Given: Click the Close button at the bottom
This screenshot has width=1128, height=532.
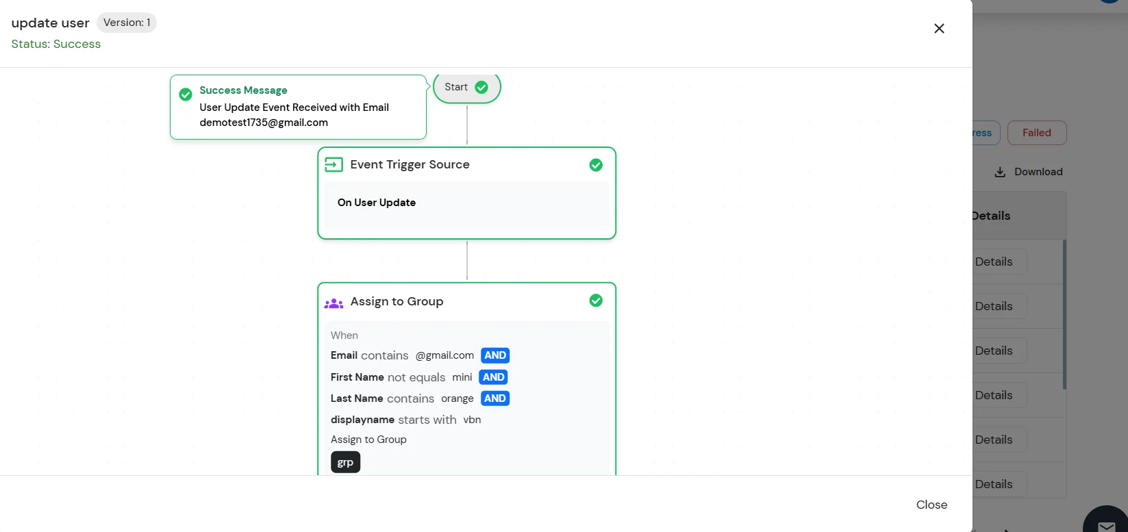Looking at the screenshot, I should click(931, 505).
